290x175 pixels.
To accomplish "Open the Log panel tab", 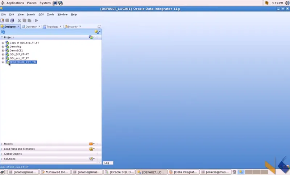I will coord(108,163).
